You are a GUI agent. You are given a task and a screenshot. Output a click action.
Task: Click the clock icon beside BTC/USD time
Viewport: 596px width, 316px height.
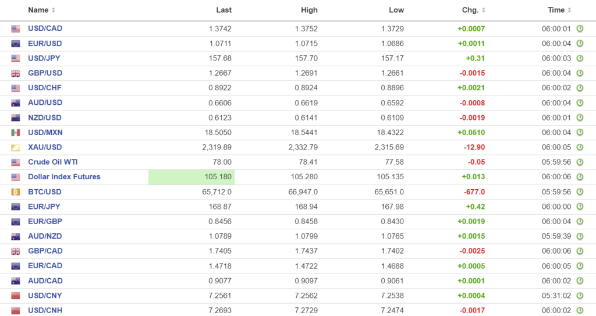pyautogui.click(x=580, y=192)
